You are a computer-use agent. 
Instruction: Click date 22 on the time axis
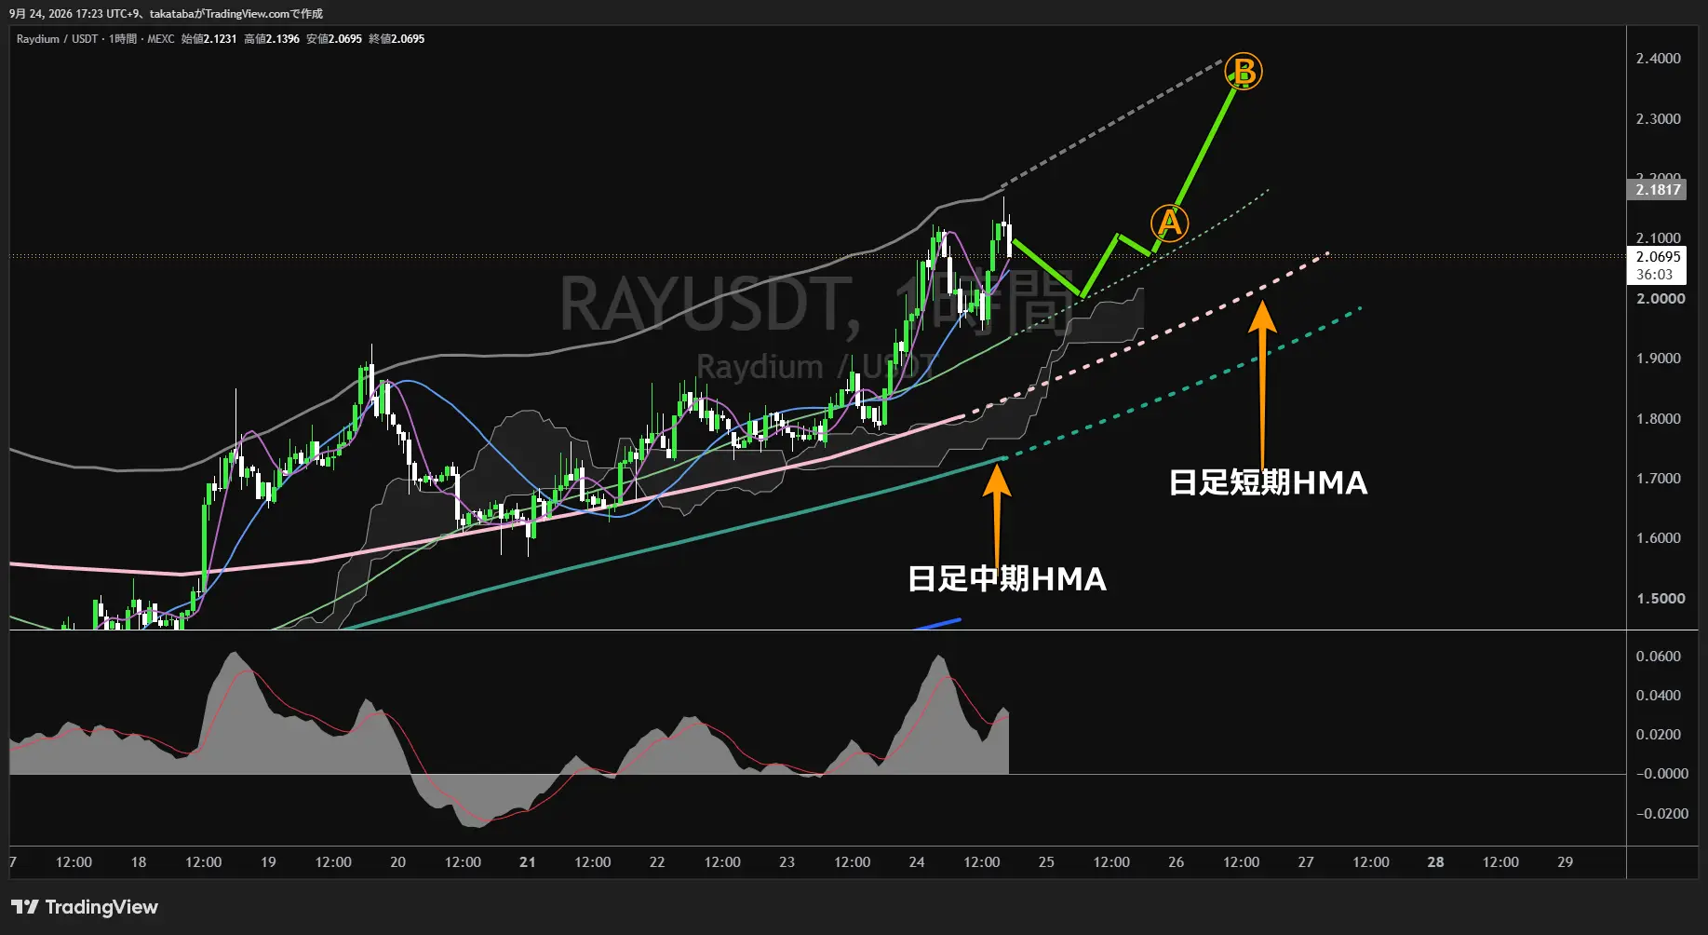[x=657, y=862]
